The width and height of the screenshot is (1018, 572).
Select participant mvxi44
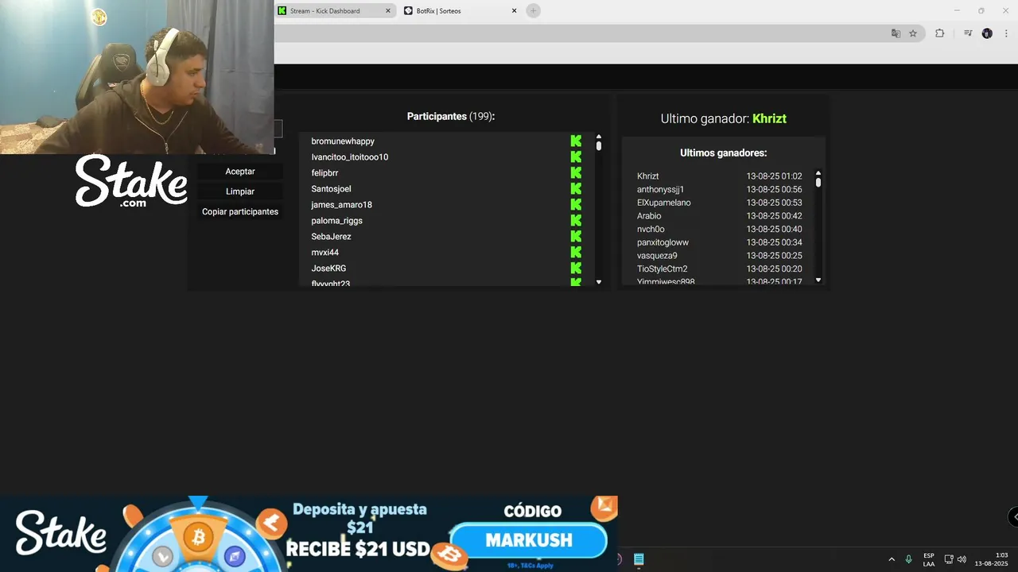point(324,253)
